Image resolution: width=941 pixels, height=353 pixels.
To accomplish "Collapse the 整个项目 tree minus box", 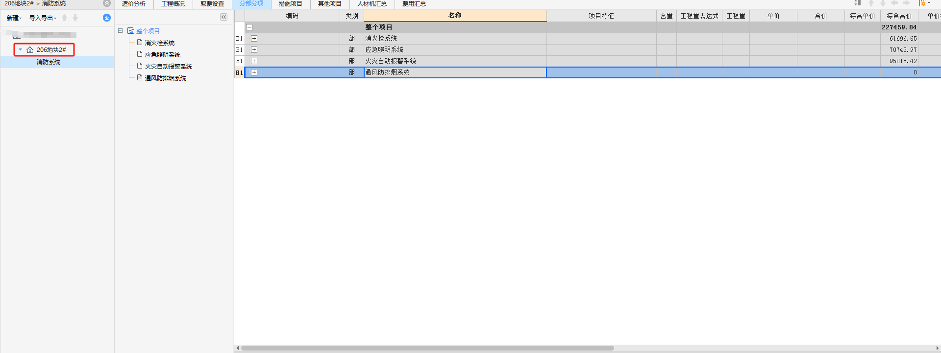I will tap(120, 31).
